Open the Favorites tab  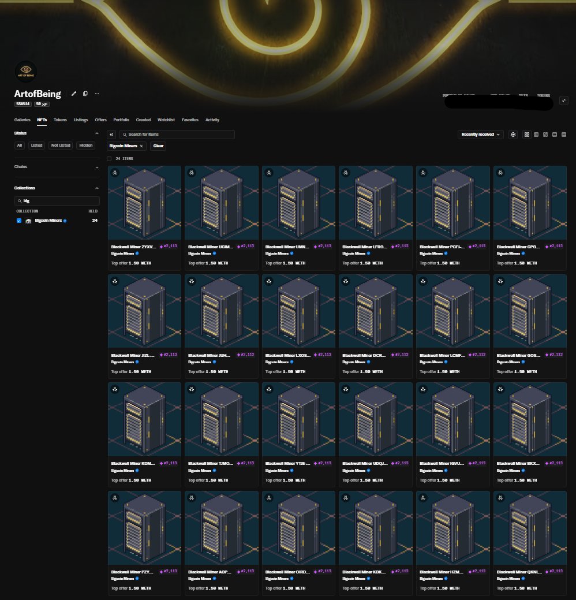click(x=190, y=120)
